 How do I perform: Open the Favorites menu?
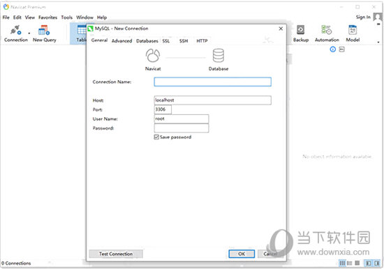tap(47, 17)
